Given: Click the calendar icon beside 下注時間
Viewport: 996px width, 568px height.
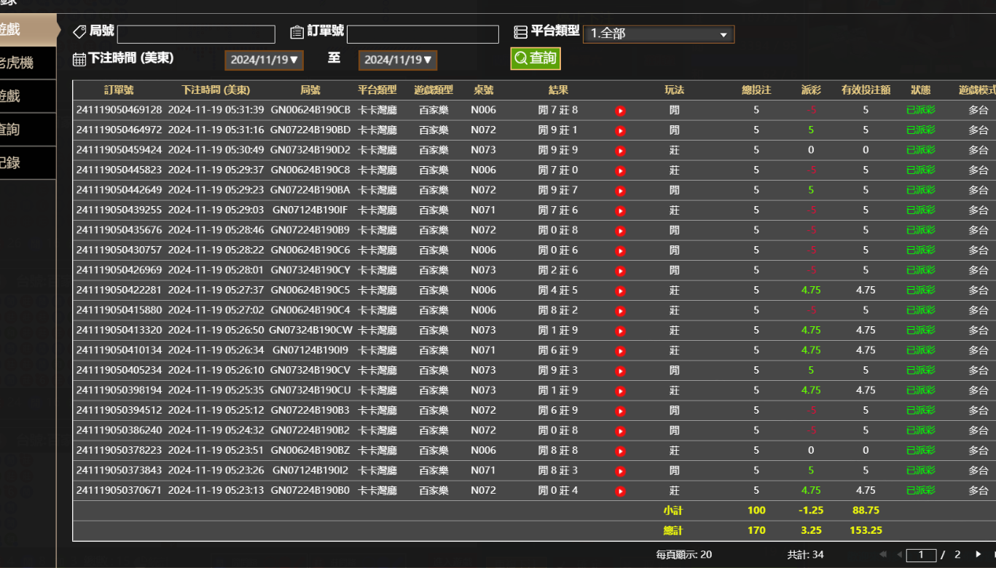Looking at the screenshot, I should click(x=79, y=59).
